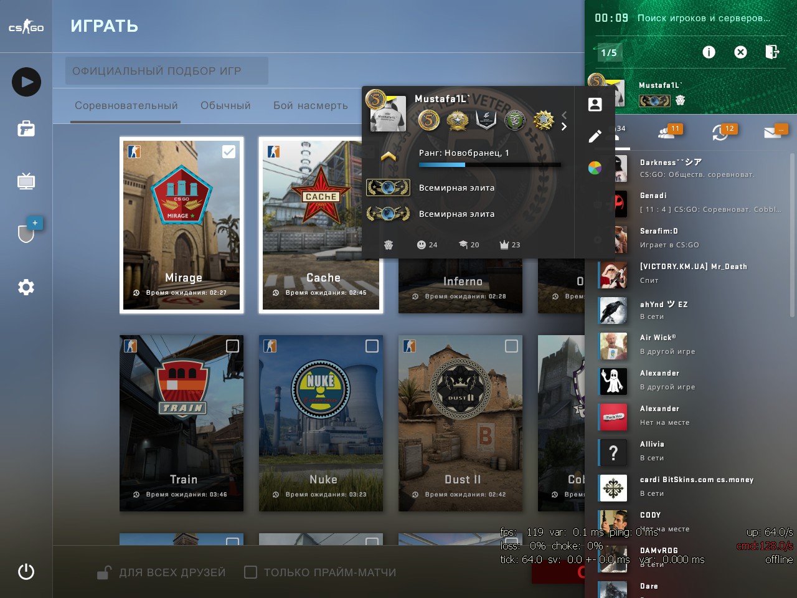Cancel matchmaking search with X icon
The width and height of the screenshot is (797, 598).
click(740, 52)
